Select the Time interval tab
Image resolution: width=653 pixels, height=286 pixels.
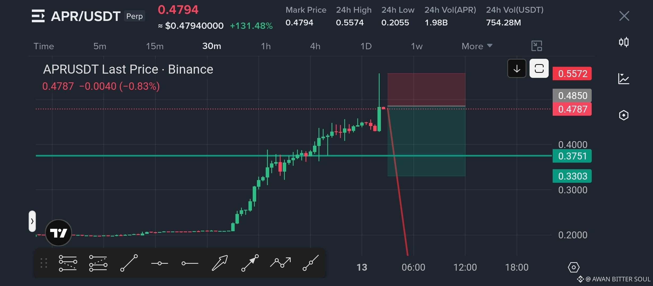pyautogui.click(x=44, y=46)
